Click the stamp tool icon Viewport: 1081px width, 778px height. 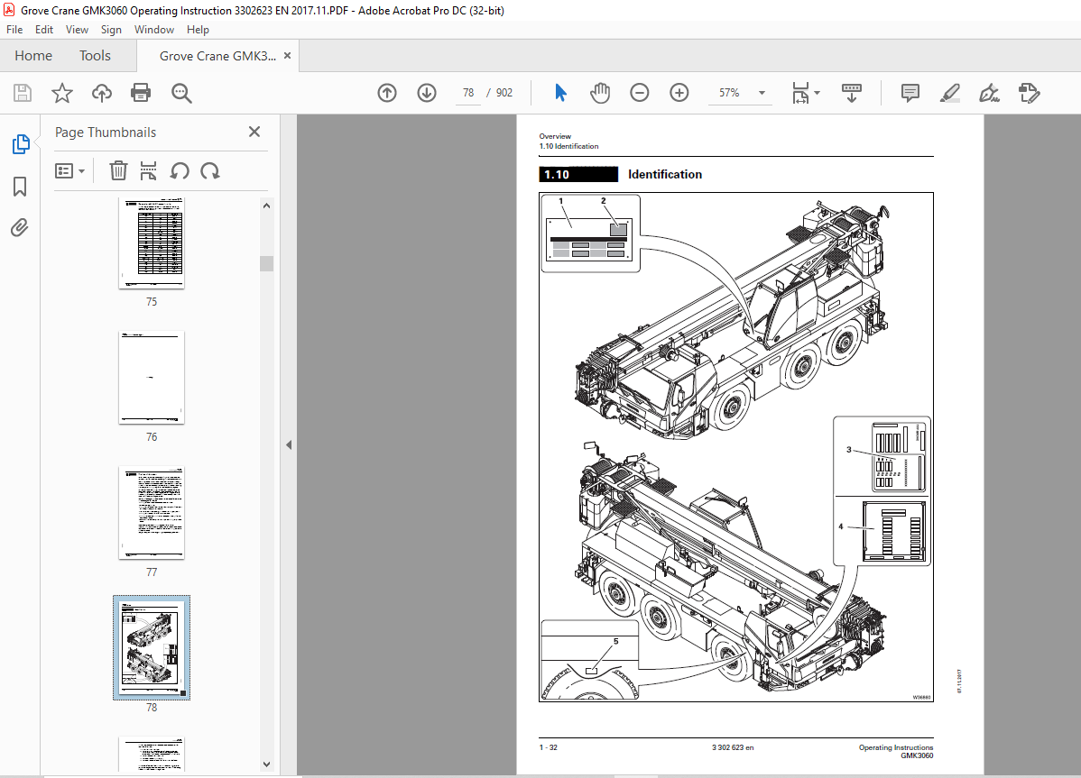click(1030, 93)
